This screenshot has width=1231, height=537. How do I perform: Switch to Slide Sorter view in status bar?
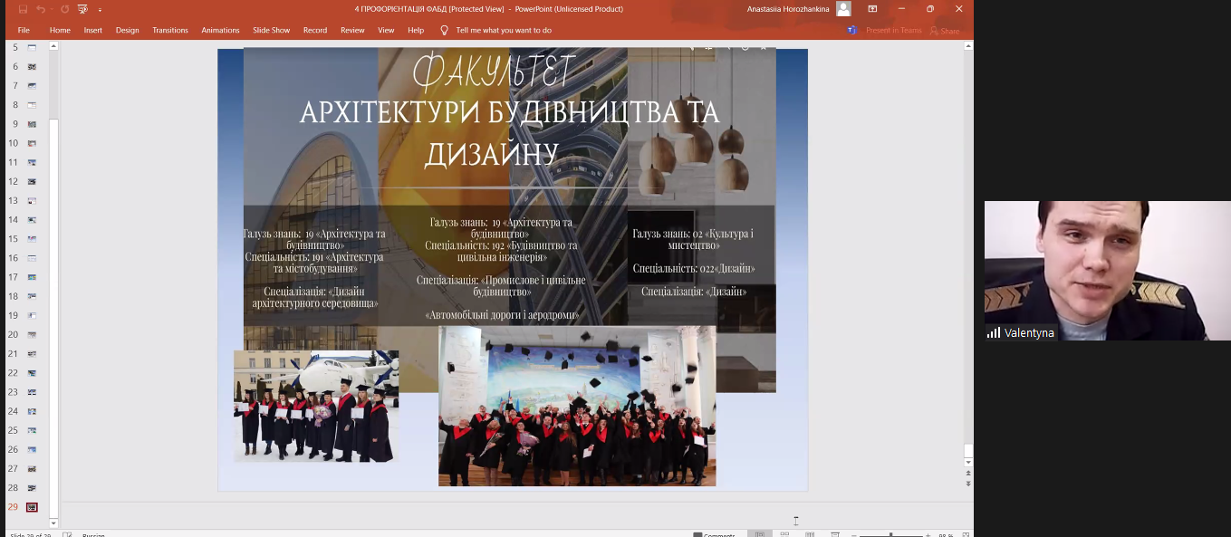[x=785, y=534]
